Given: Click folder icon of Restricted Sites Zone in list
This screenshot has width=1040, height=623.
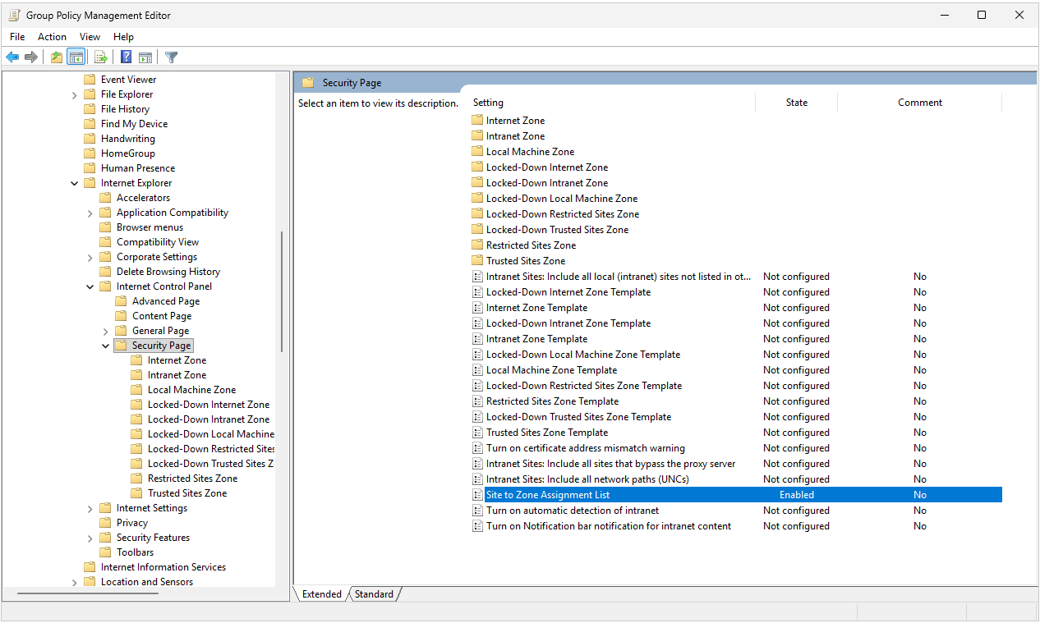Looking at the screenshot, I should [478, 245].
